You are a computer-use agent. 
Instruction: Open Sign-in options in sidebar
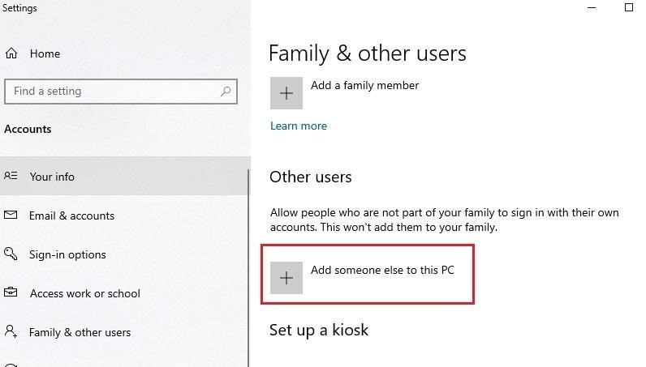click(67, 254)
